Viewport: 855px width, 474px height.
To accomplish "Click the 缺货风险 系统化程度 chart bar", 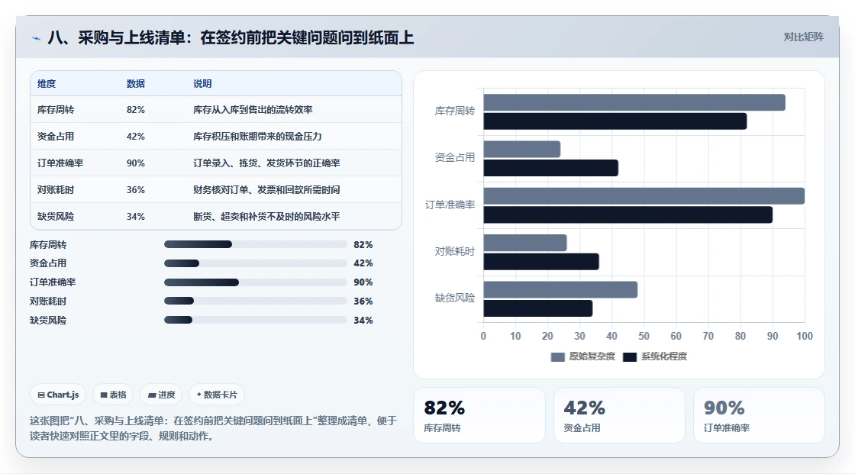I will tap(538, 308).
